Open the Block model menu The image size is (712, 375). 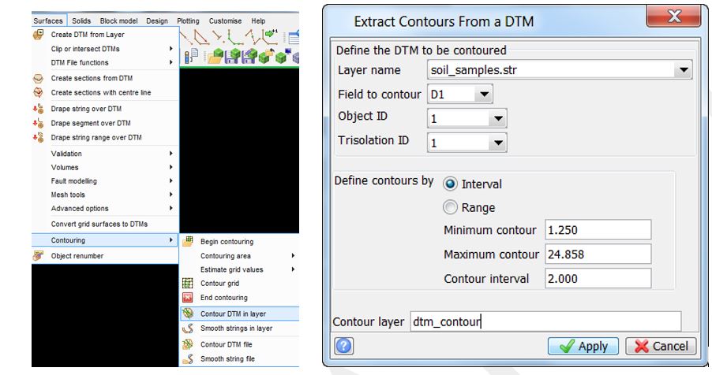point(119,20)
